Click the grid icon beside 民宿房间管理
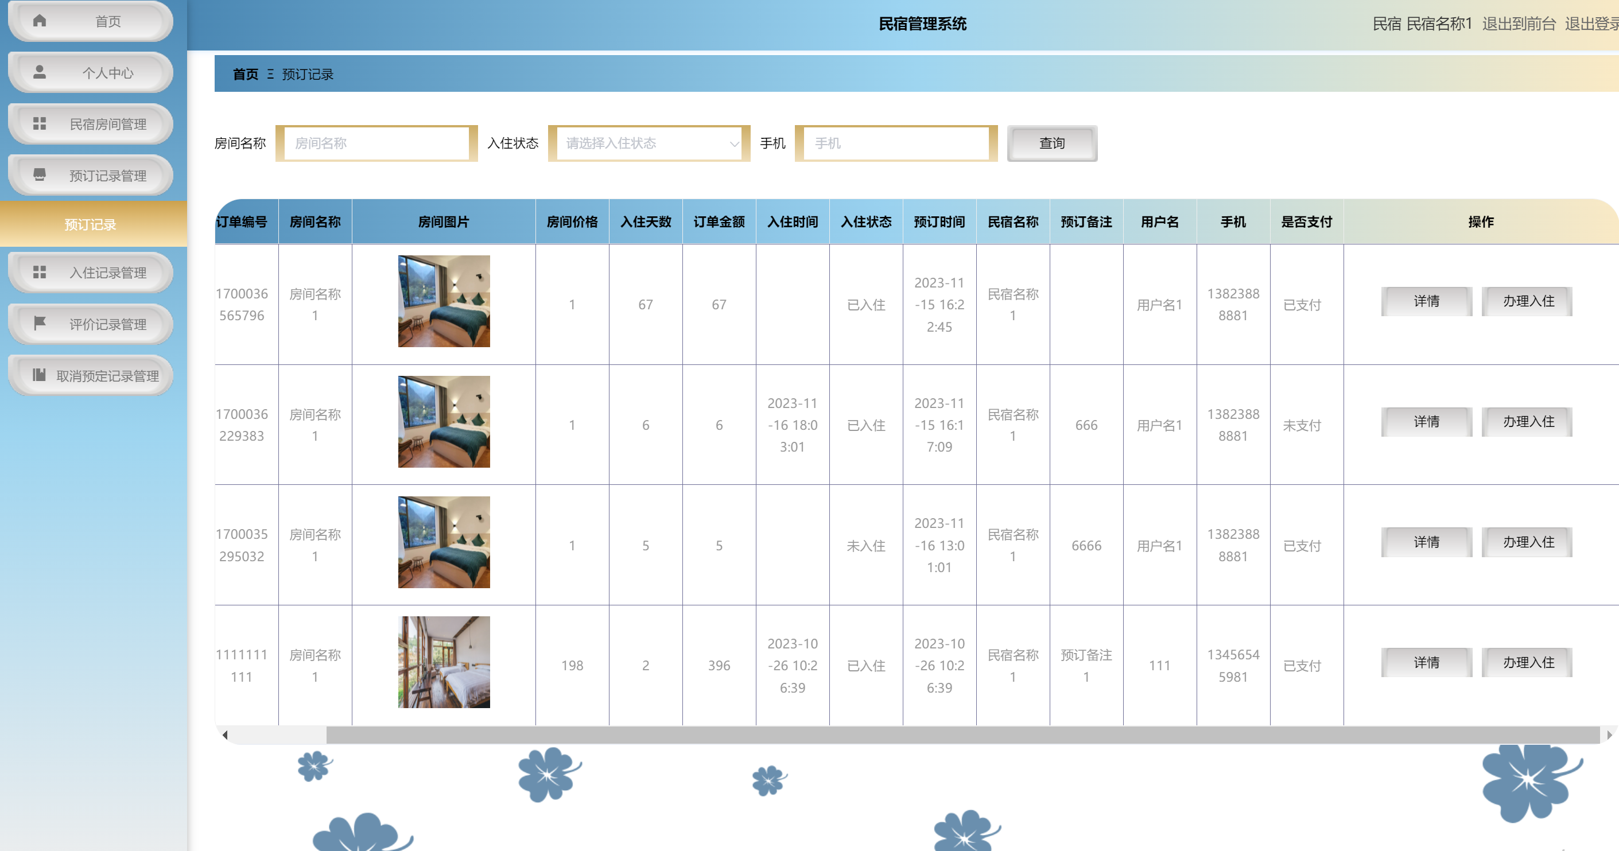Viewport: 1619px width, 851px height. (40, 124)
